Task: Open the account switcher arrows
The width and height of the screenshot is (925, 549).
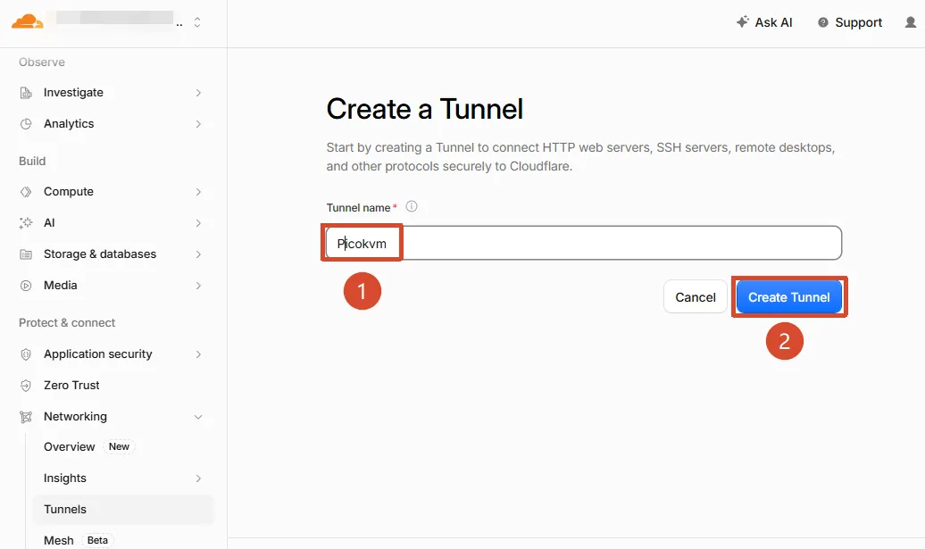Action: click(197, 22)
